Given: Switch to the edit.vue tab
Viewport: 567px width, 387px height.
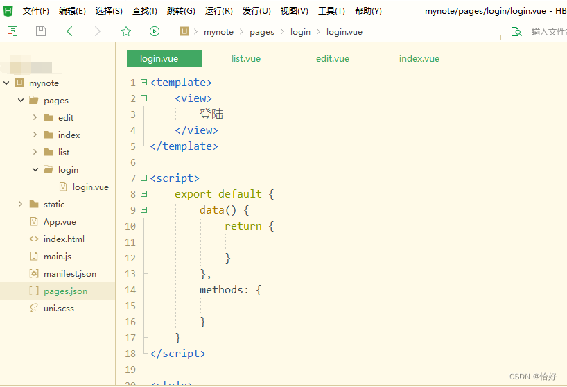Looking at the screenshot, I should (333, 58).
